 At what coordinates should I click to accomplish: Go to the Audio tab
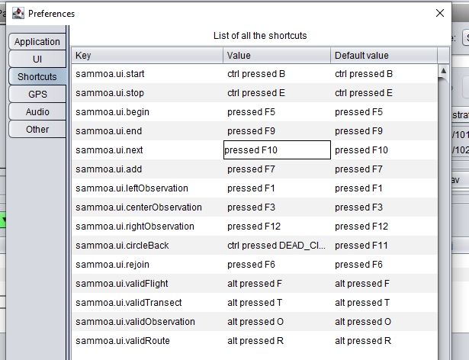37,111
